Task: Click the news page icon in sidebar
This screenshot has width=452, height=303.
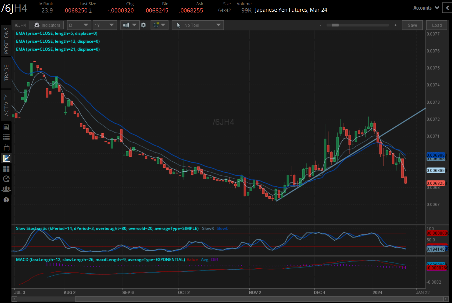Action: point(6,127)
